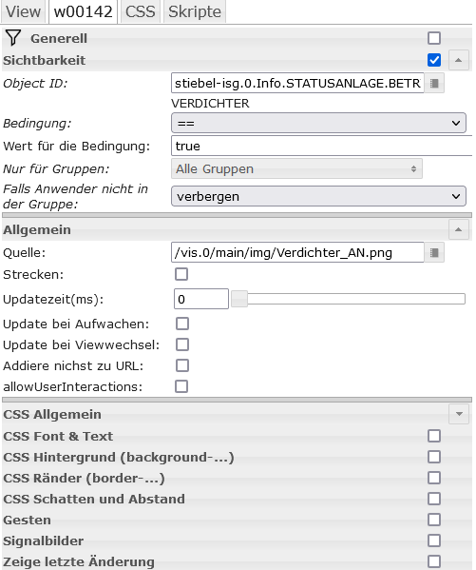This screenshot has width=476, height=570.
Task: Click the Updatezeit slider handle
Action: pos(239,299)
